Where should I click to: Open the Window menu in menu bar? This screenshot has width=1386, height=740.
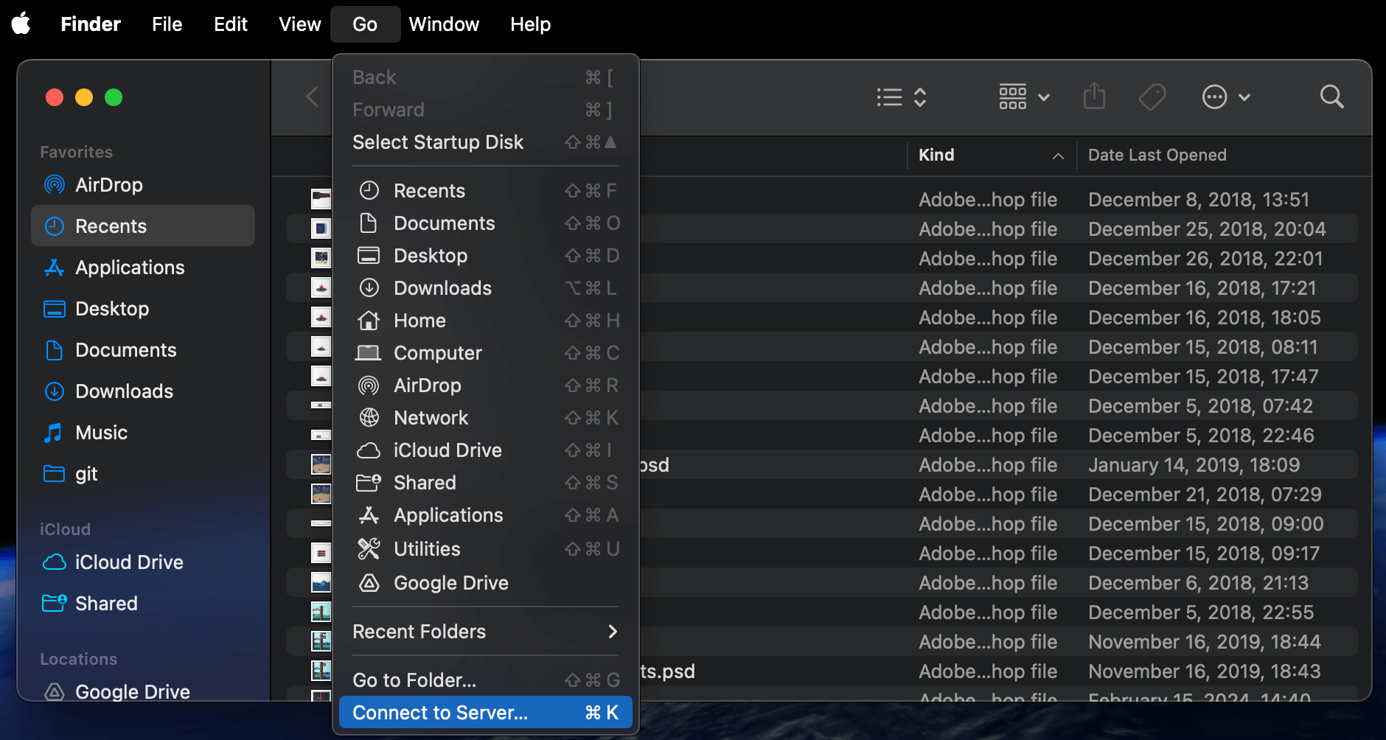[444, 24]
